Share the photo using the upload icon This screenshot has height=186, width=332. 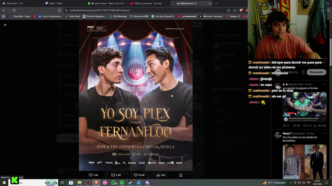click(x=181, y=175)
